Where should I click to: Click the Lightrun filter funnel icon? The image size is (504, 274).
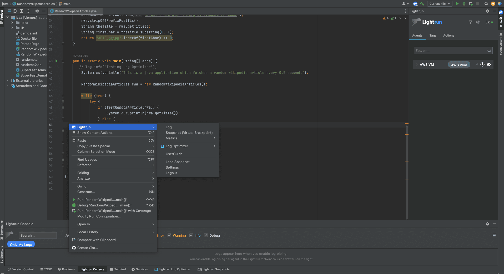471,22
